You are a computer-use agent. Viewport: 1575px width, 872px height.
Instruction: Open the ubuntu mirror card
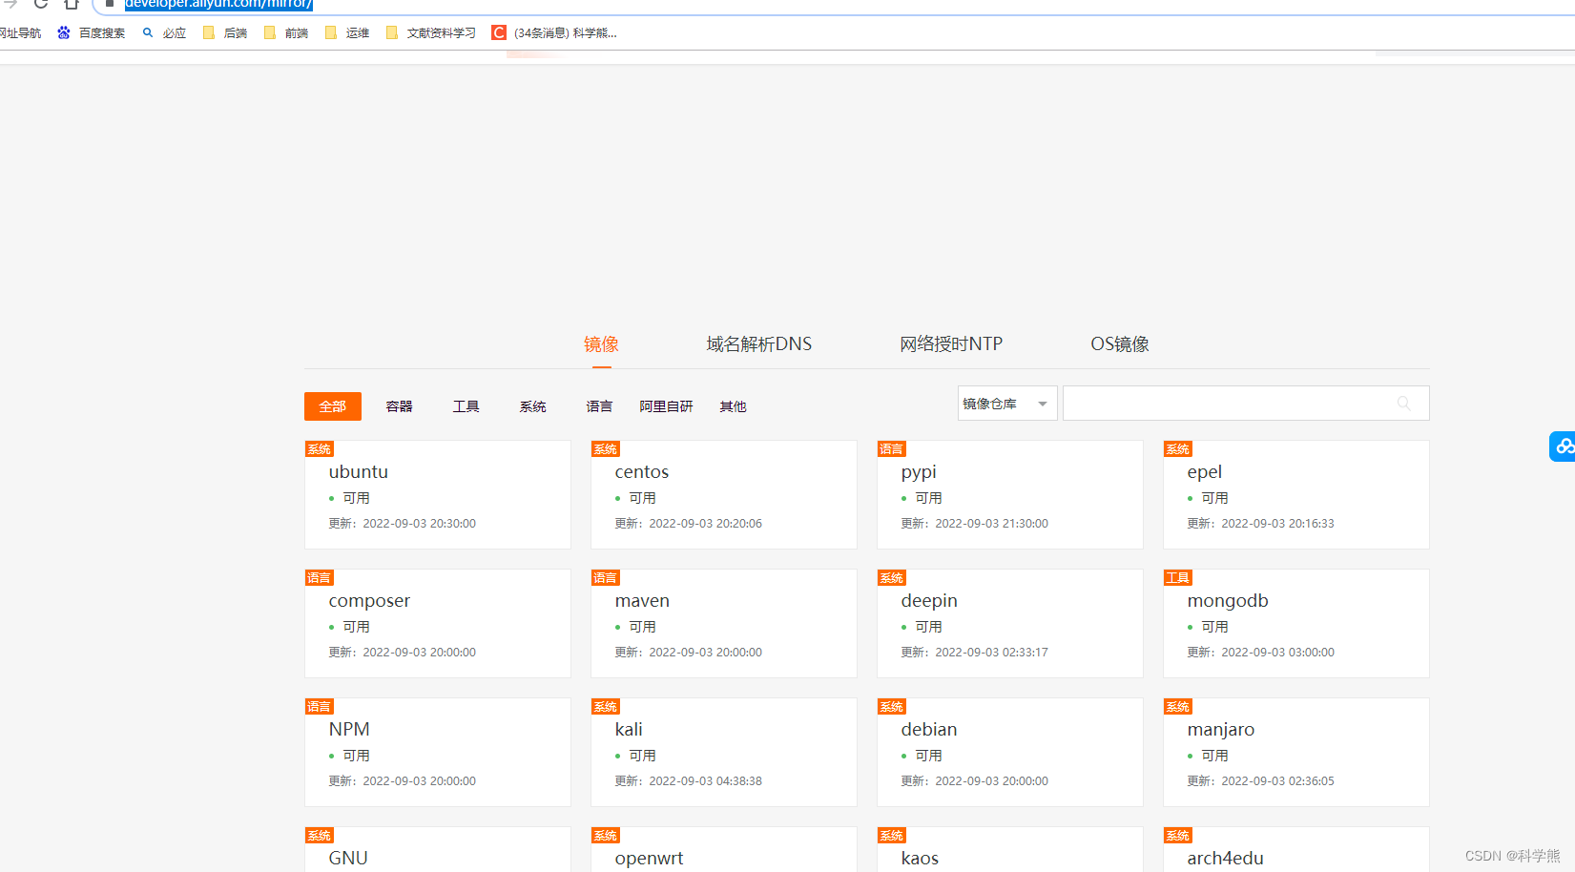(x=438, y=494)
